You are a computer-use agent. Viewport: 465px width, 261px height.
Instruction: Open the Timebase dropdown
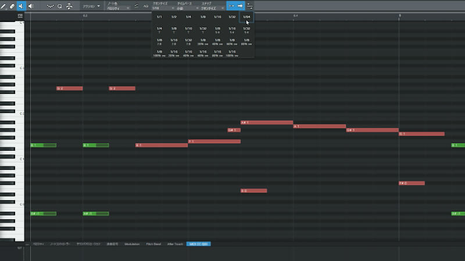[x=187, y=8]
